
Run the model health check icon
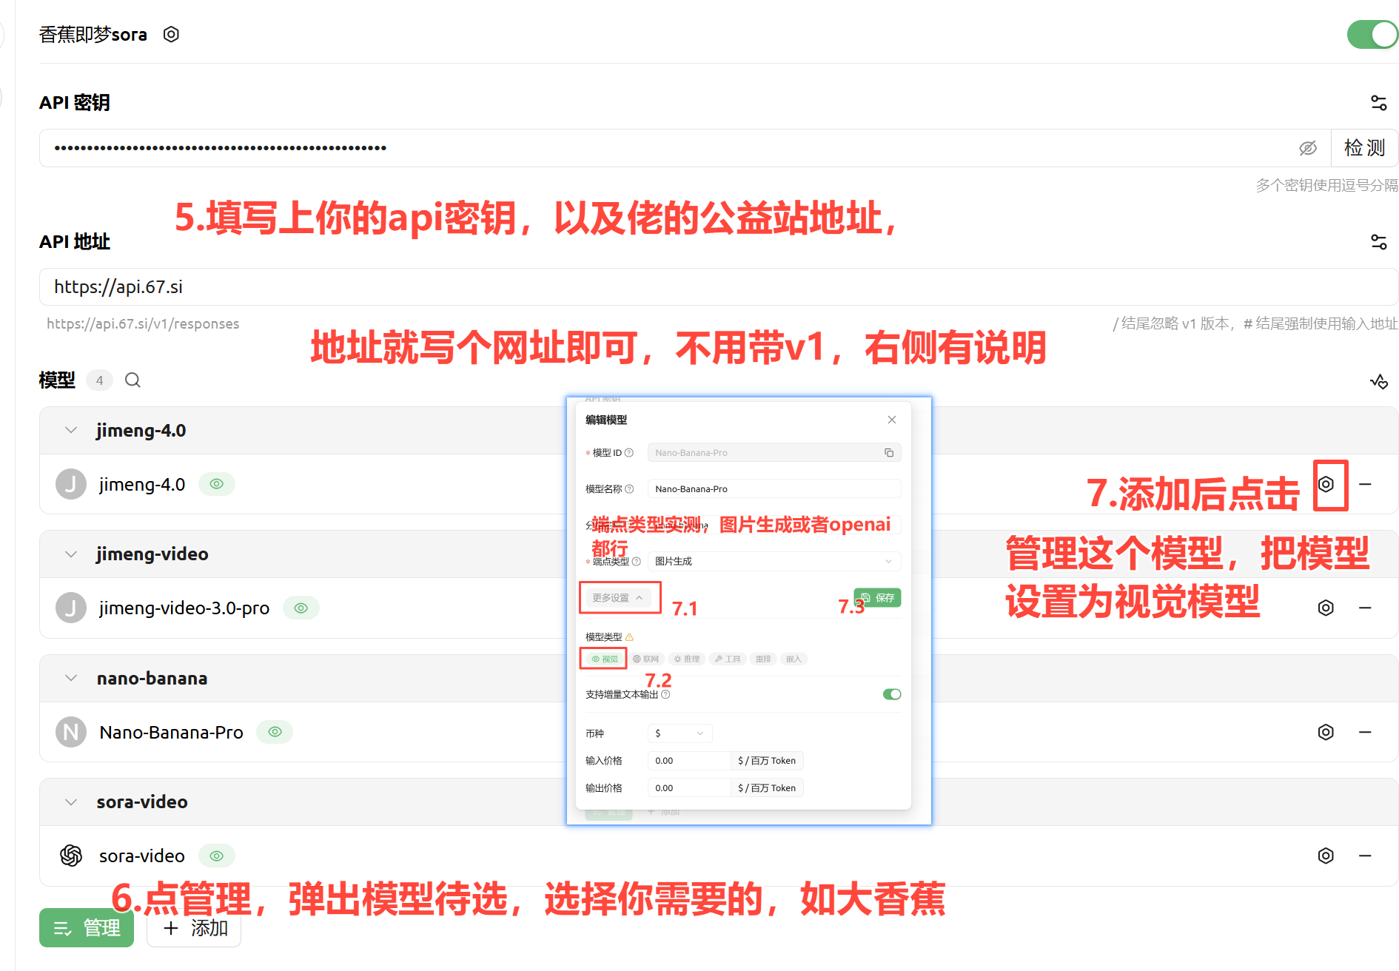pyautogui.click(x=1378, y=381)
